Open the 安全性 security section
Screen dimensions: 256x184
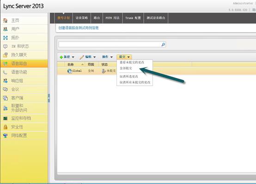pyautogui.click(x=24, y=127)
